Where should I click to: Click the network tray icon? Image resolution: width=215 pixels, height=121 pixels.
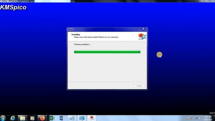click(x=196, y=118)
